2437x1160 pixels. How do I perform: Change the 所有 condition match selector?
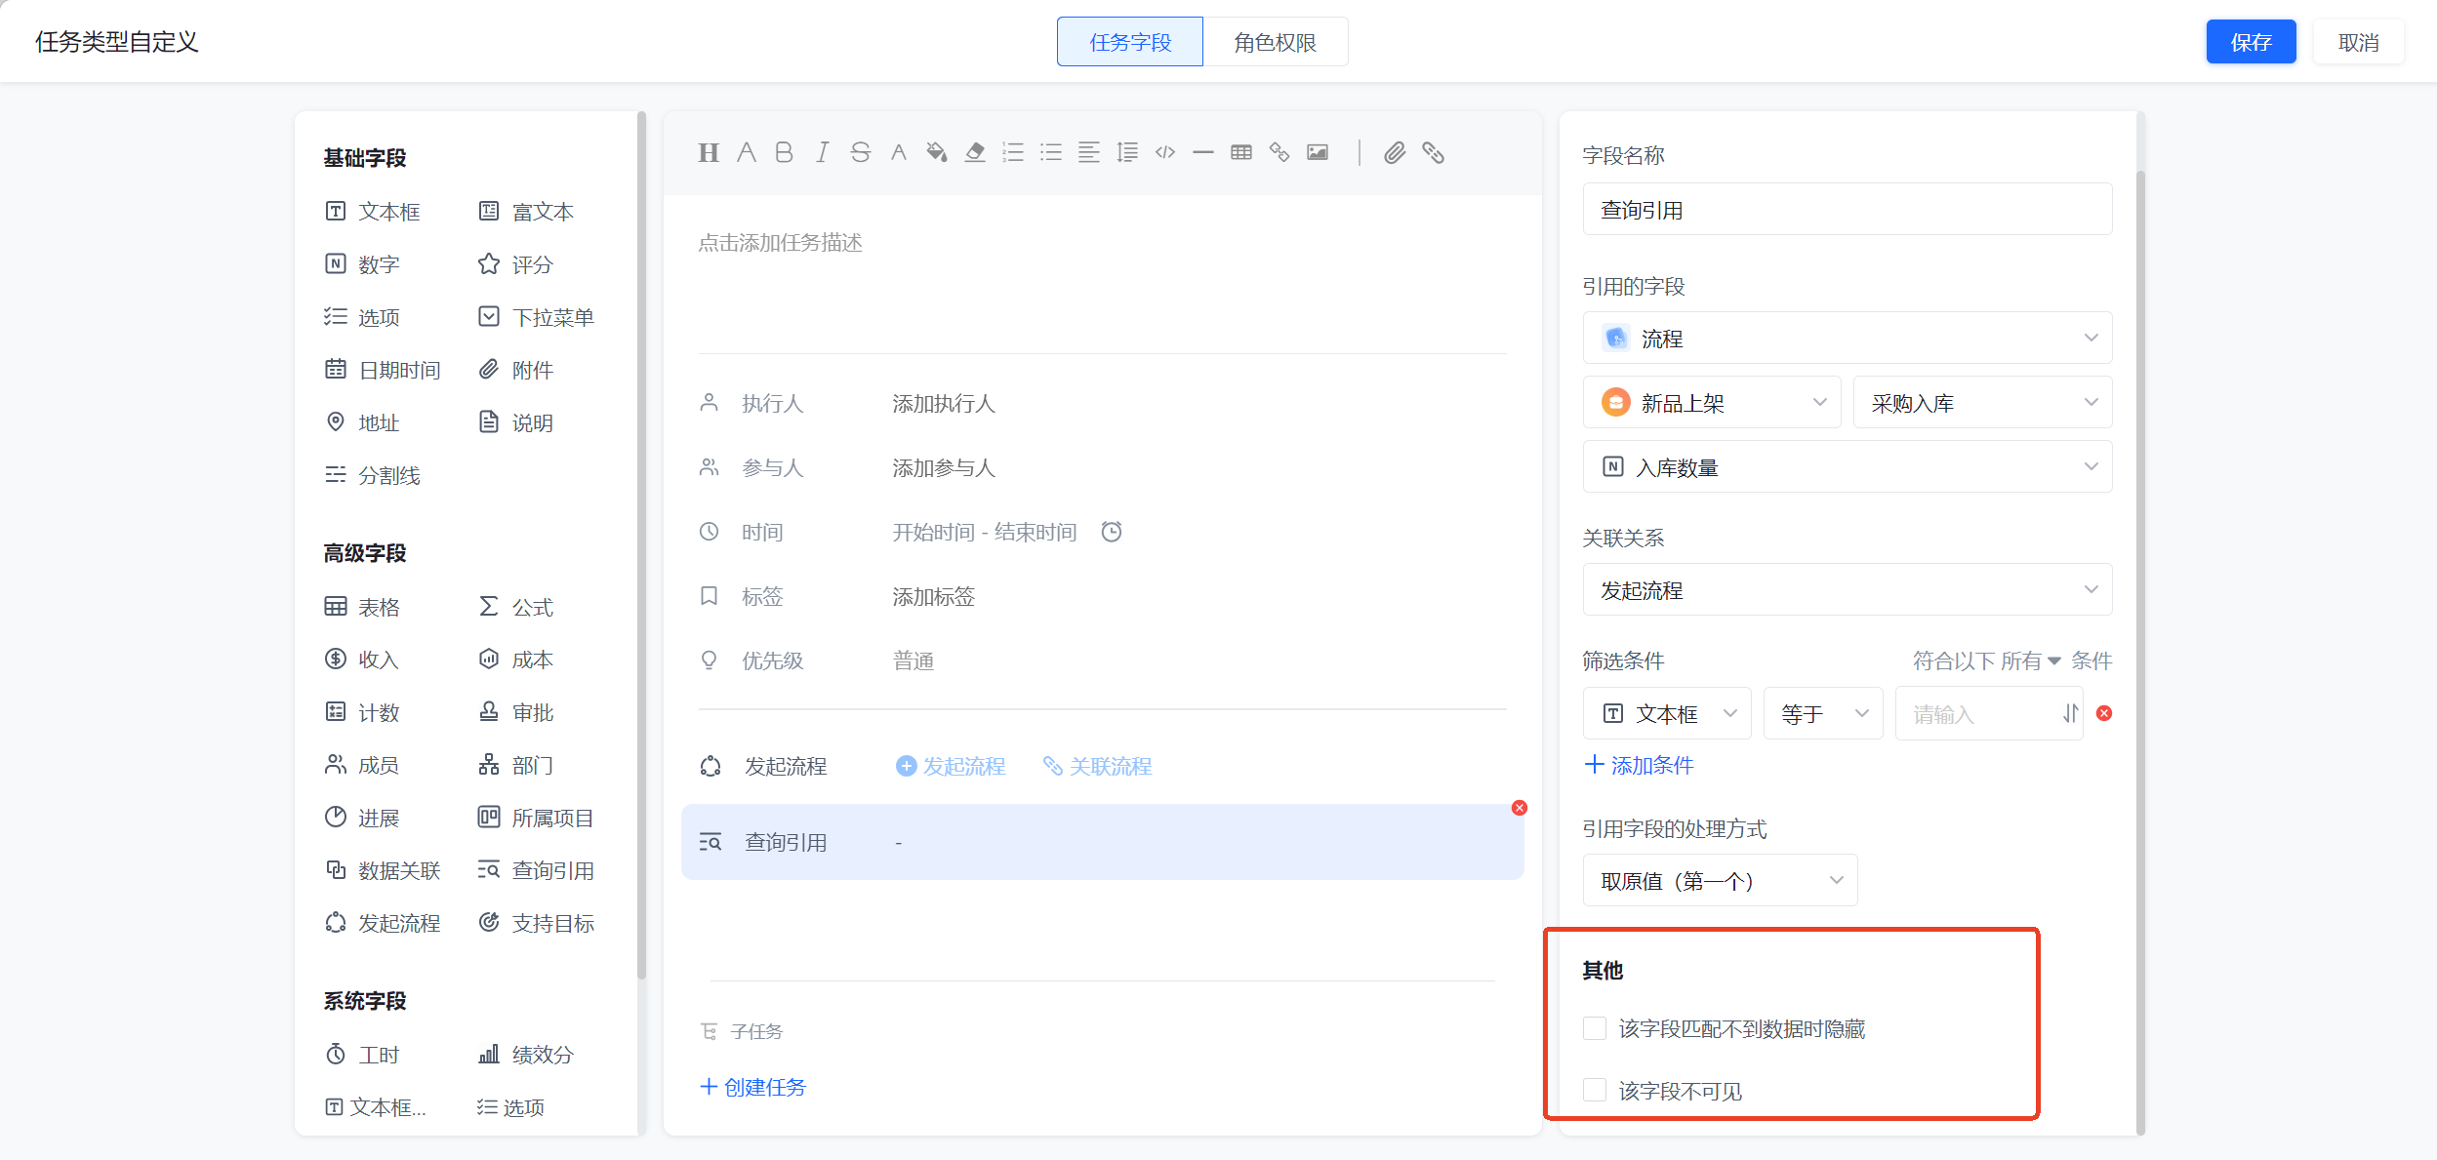point(2030,660)
